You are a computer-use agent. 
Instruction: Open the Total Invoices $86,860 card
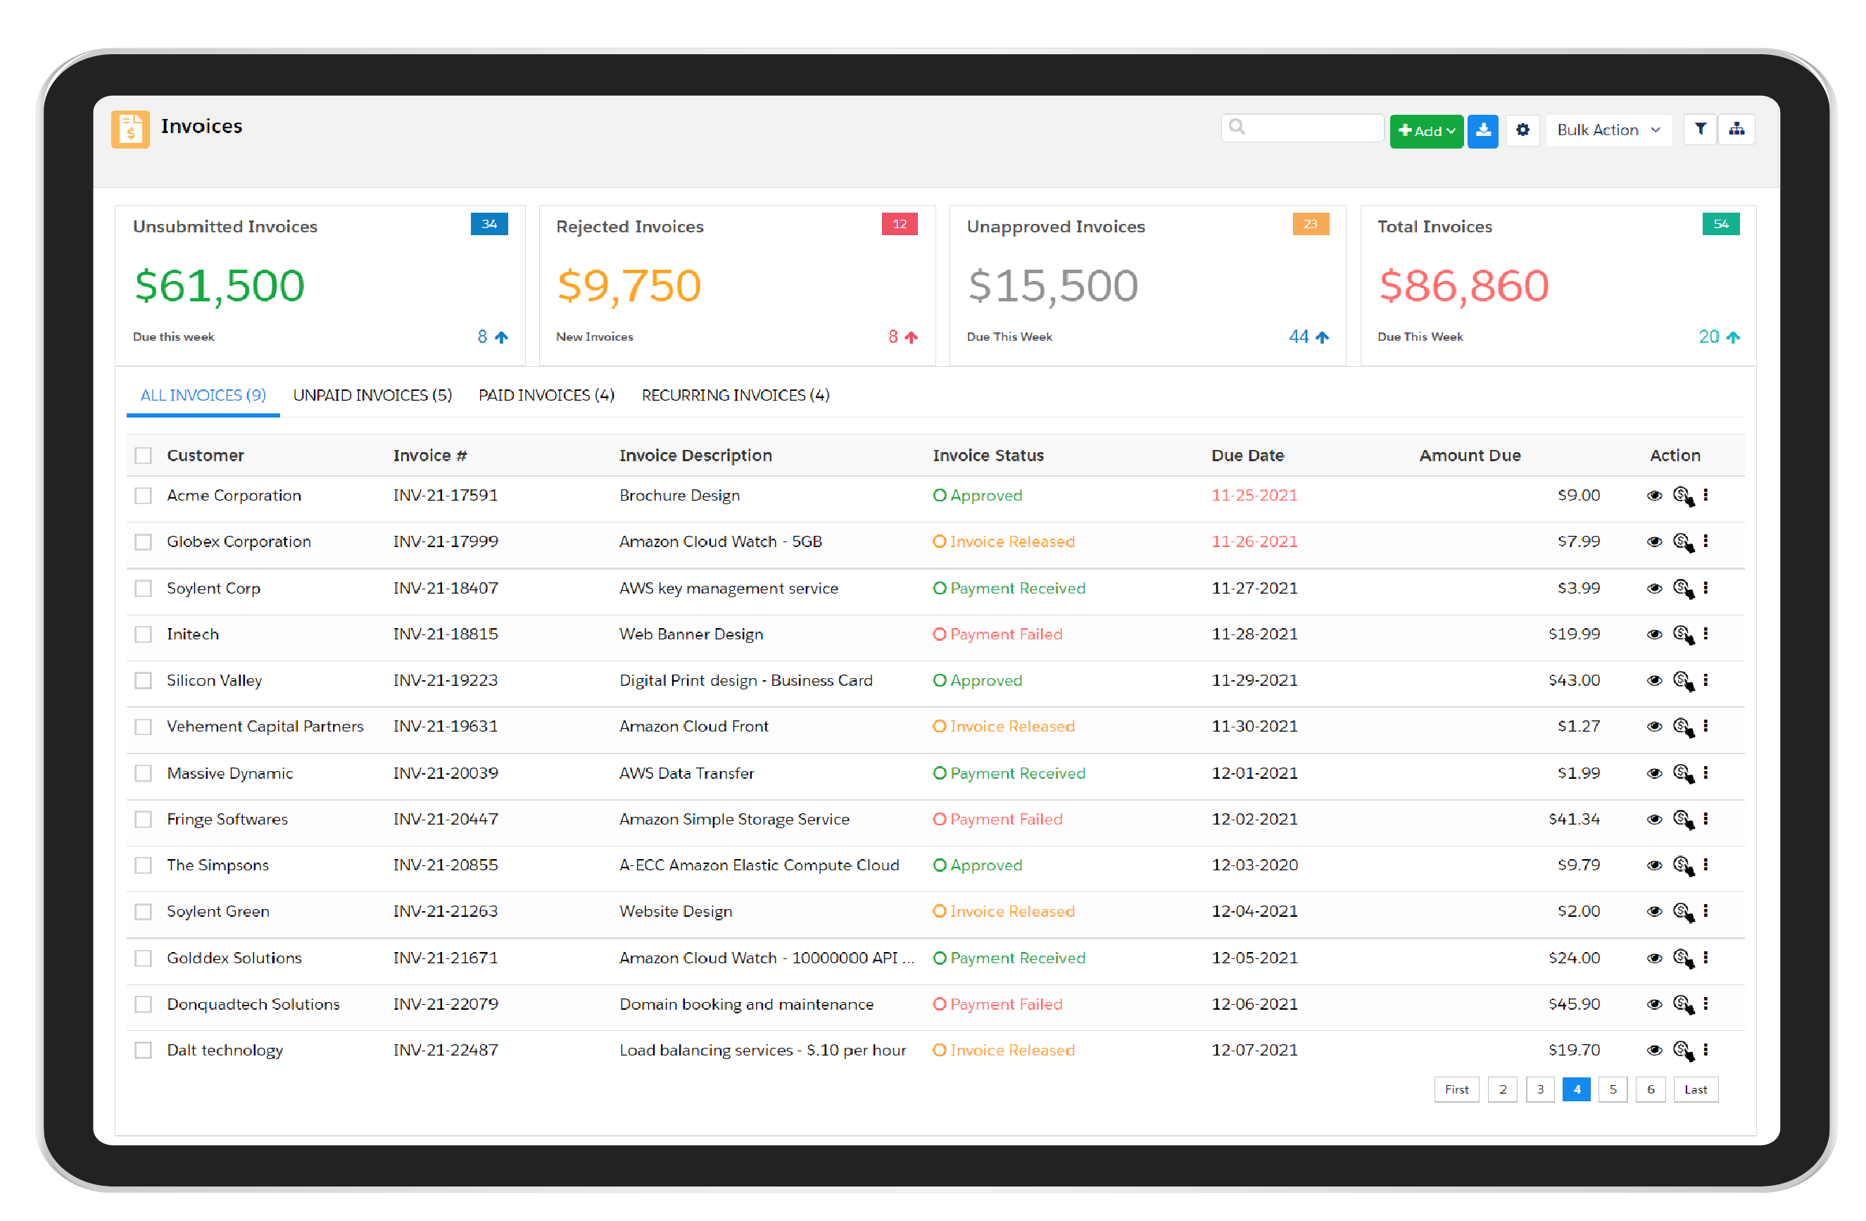pyautogui.click(x=1558, y=286)
